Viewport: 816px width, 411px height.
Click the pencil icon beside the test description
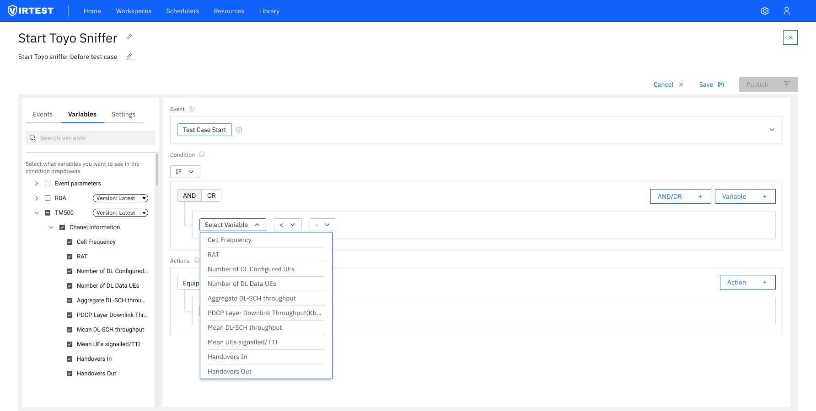coord(129,56)
